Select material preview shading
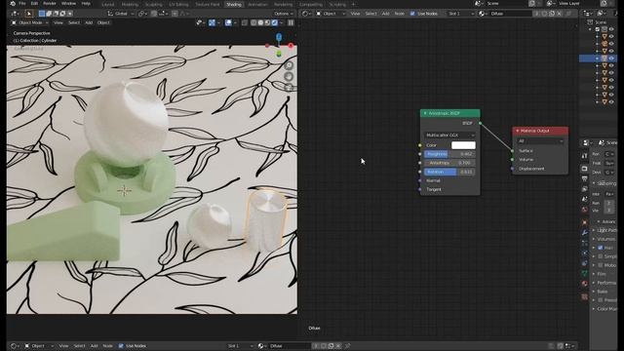624x351 pixels. (x=267, y=22)
